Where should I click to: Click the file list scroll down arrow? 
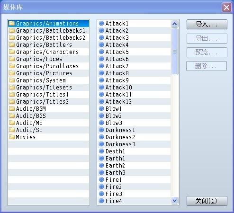[174, 201]
